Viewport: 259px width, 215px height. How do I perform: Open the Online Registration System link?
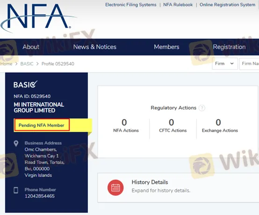228,5
